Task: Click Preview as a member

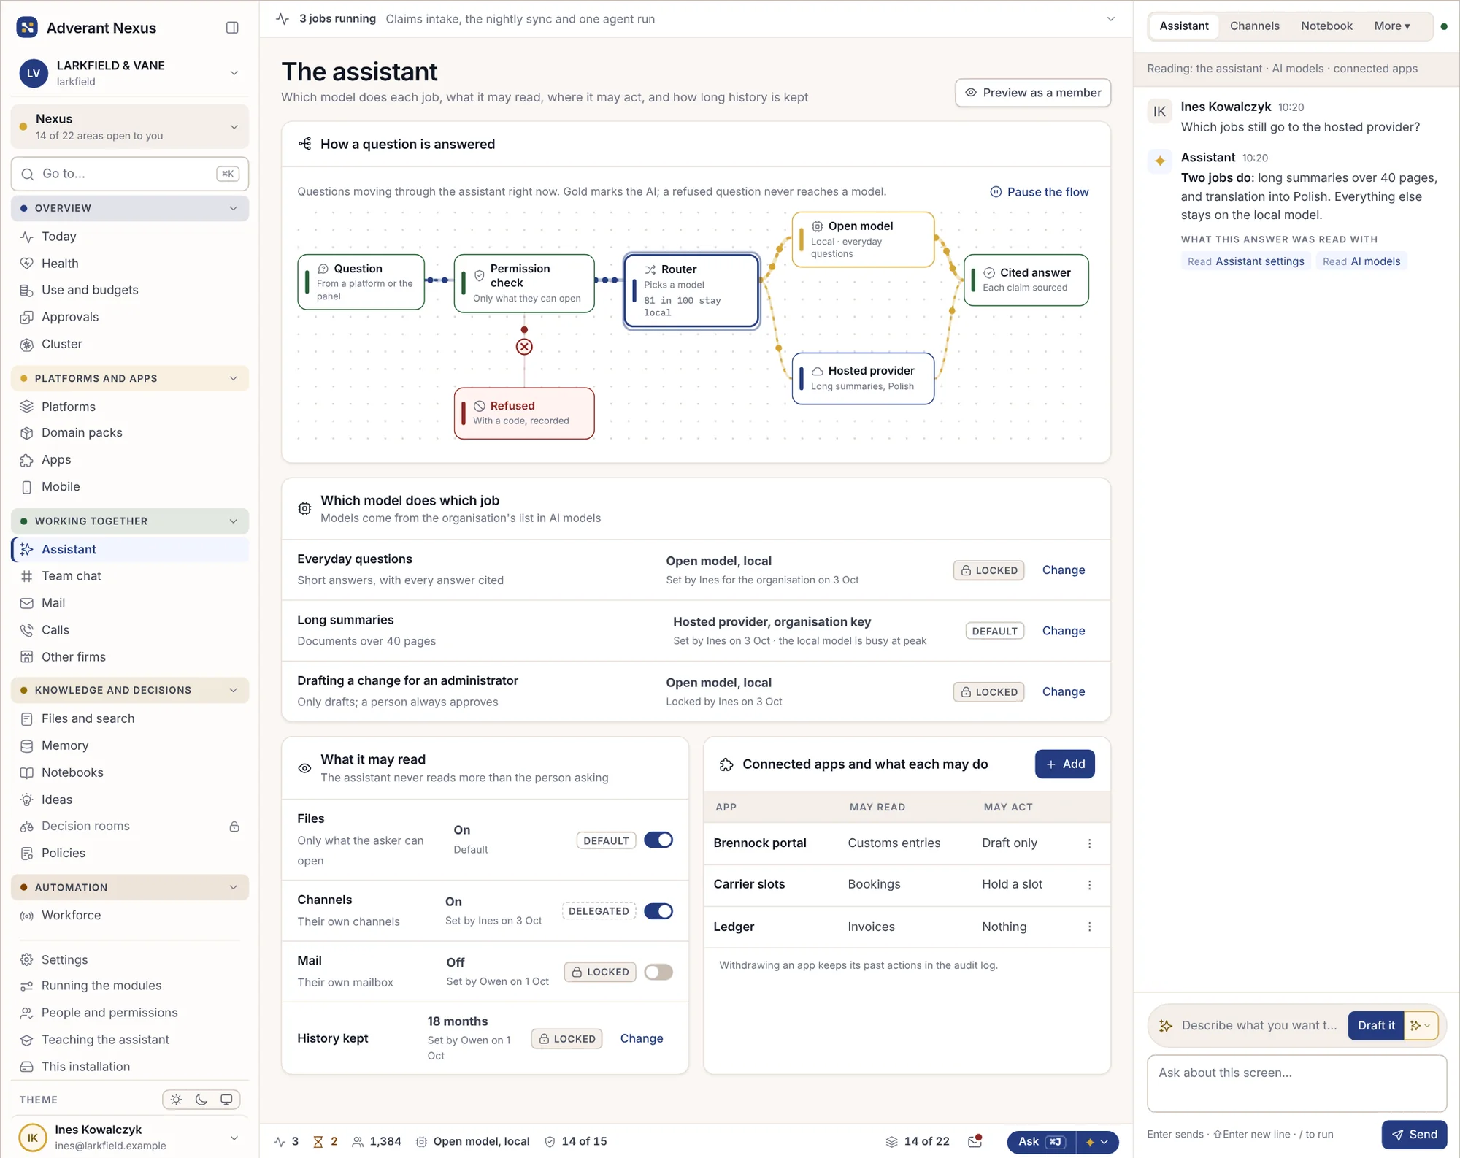Action: click(1033, 93)
